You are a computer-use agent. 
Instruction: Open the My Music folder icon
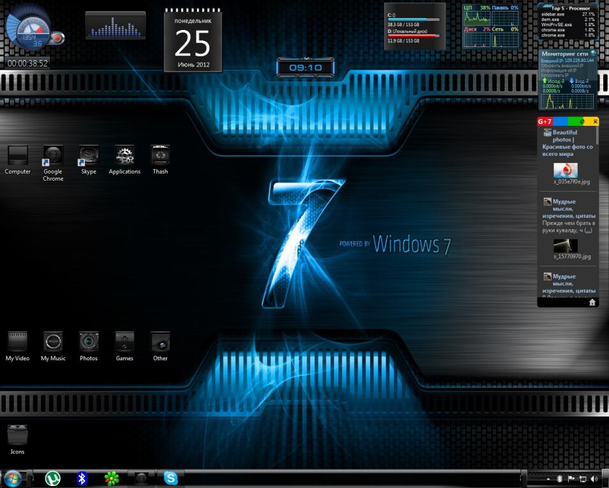coord(53,342)
